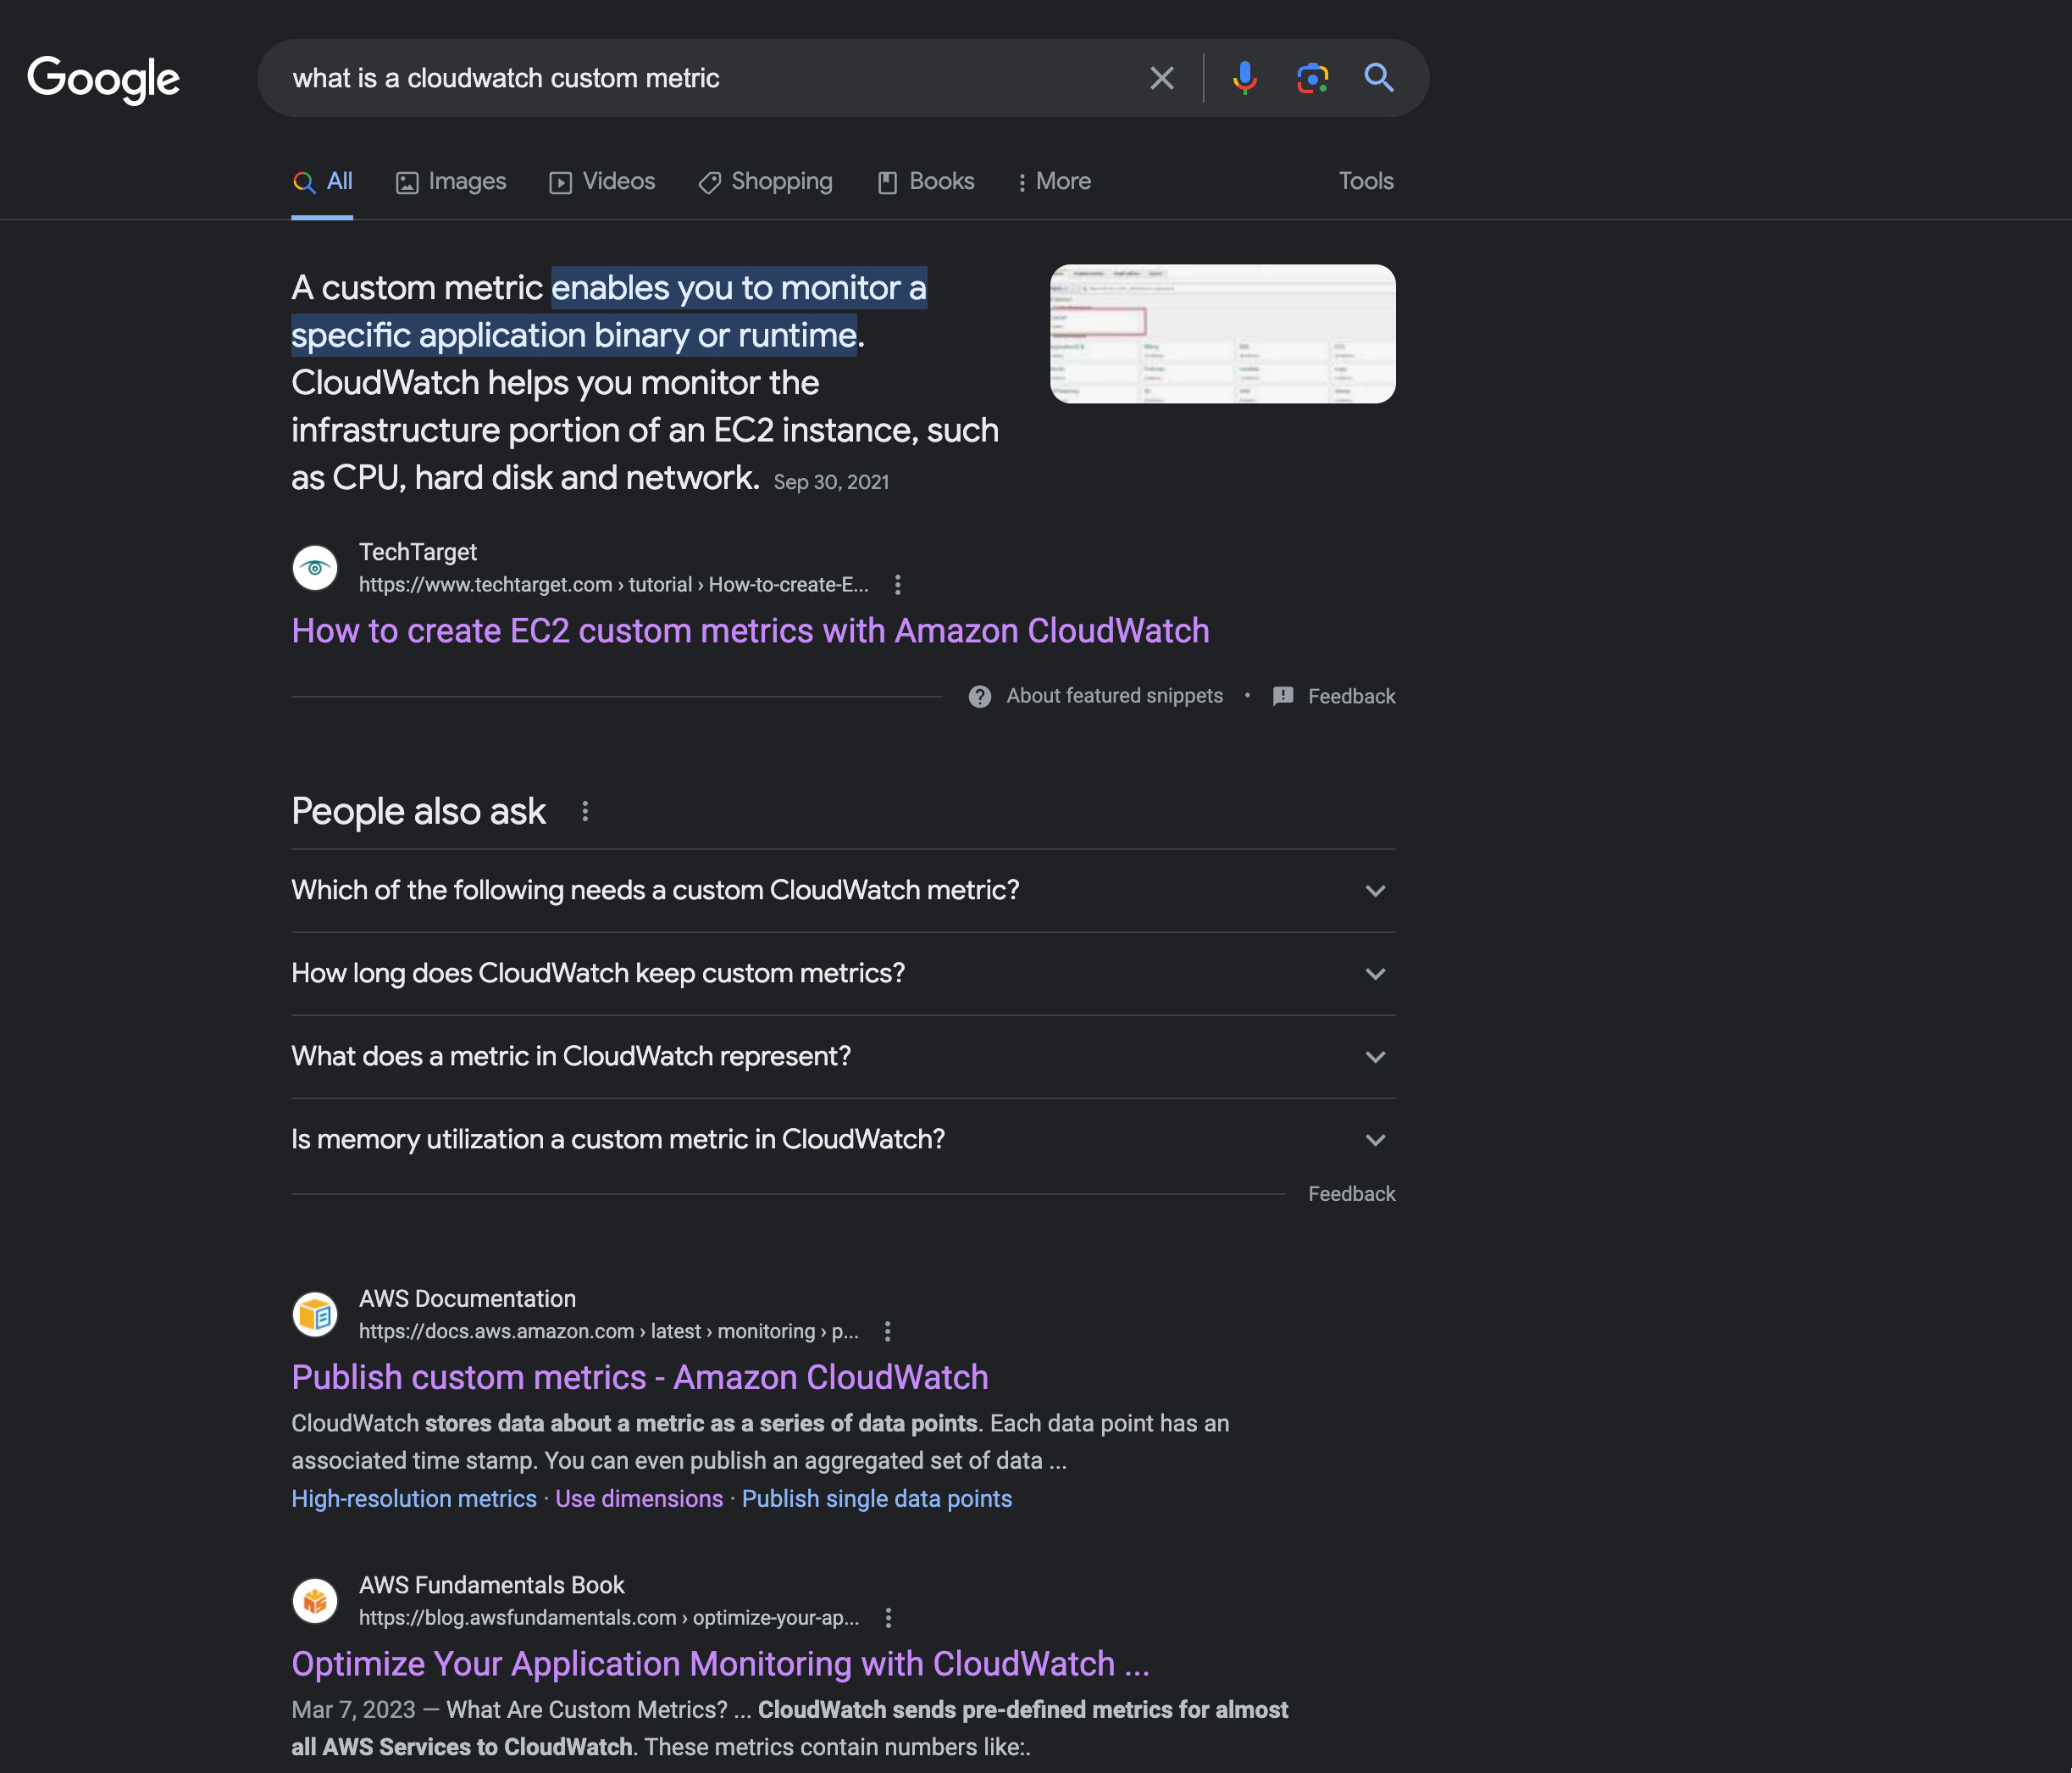
Task: Click the TechTarget site name text
Action: pyautogui.click(x=418, y=553)
